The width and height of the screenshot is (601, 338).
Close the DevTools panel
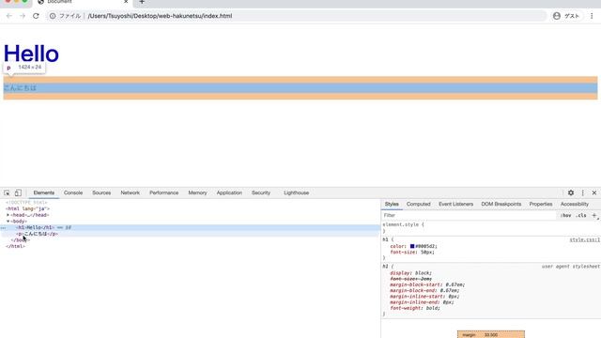(594, 192)
